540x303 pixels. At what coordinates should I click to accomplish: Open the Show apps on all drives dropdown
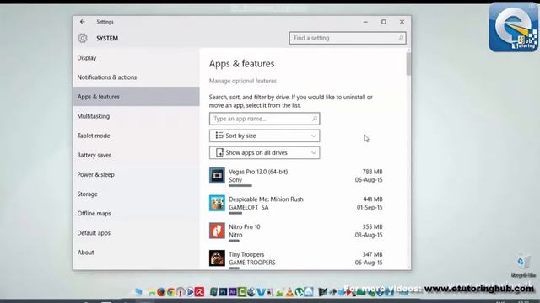[264, 152]
